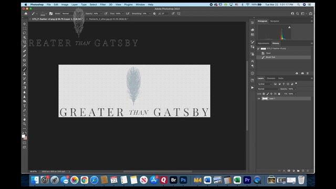Click the background color swatch
This screenshot has width=336, height=189.
point(26,138)
